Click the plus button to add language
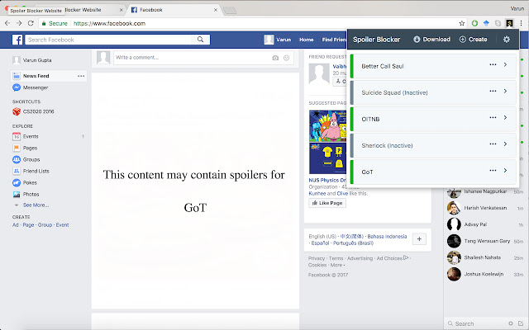This screenshot has width=529, height=330. pyautogui.click(x=419, y=239)
